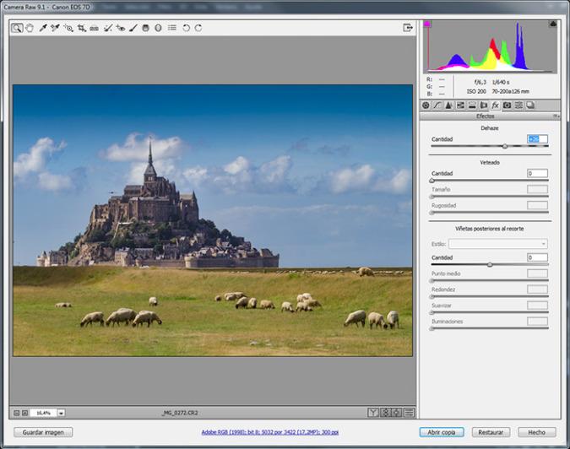Viewport: 570px width, 449px height.
Task: Open the Adobe RGB workflow options link
Action: pyautogui.click(x=269, y=432)
